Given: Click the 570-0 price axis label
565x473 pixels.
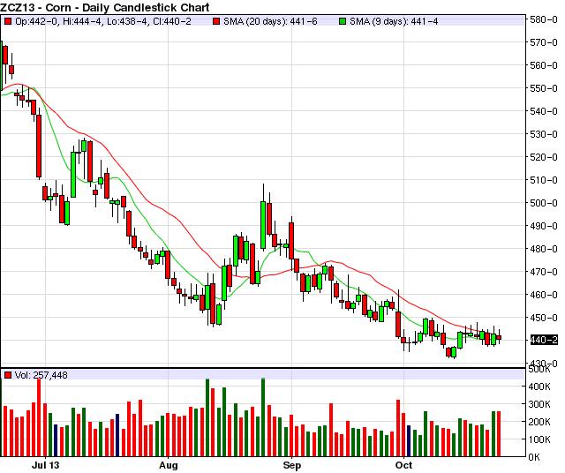Looking at the screenshot, I should pos(544,42).
